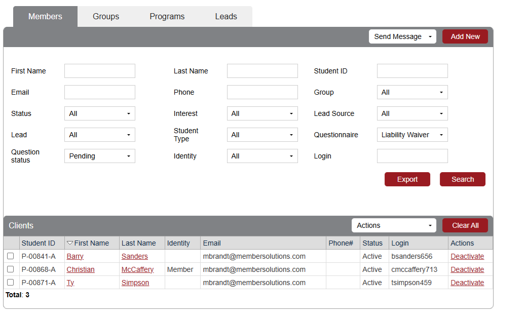Open the Question status Pending dropdown

[x=99, y=156]
